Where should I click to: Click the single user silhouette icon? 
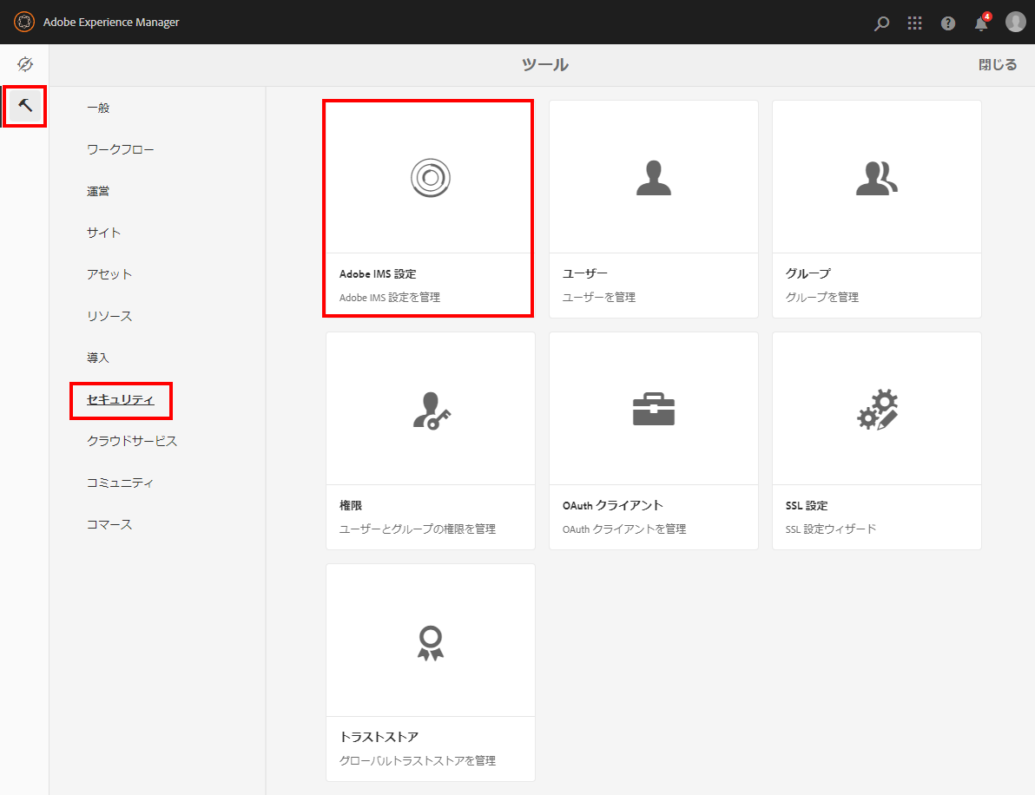[x=654, y=178]
